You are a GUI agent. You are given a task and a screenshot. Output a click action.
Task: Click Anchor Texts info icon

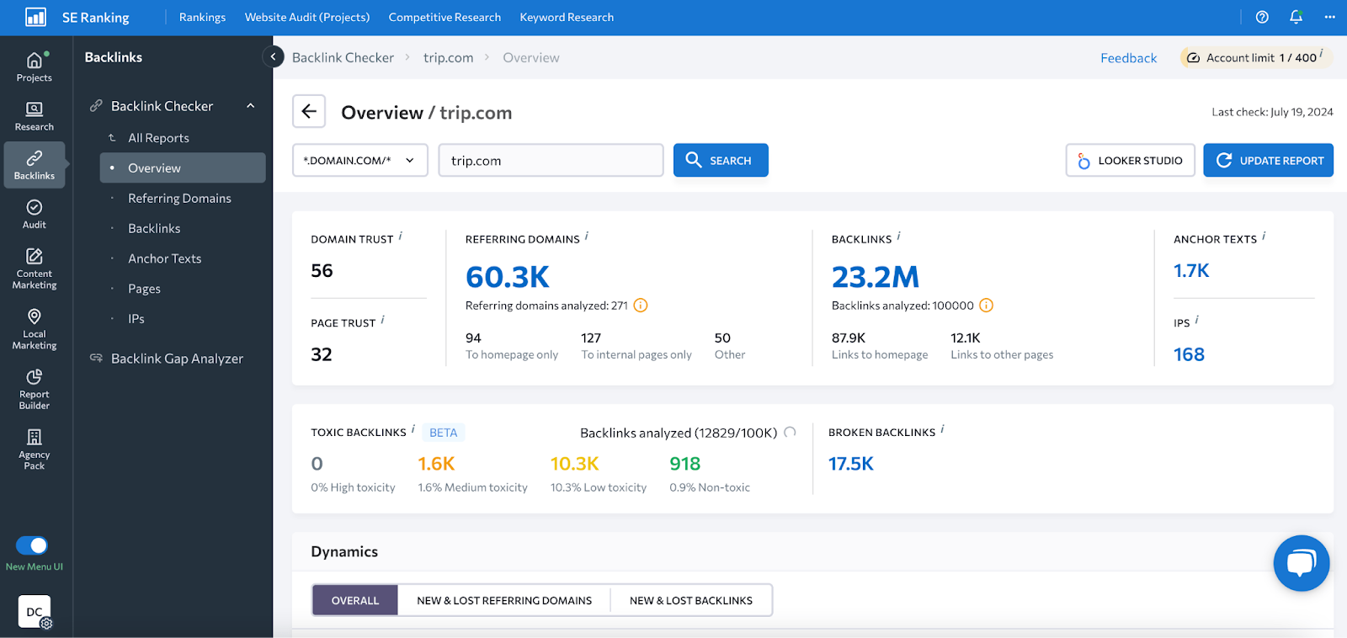tap(1264, 237)
